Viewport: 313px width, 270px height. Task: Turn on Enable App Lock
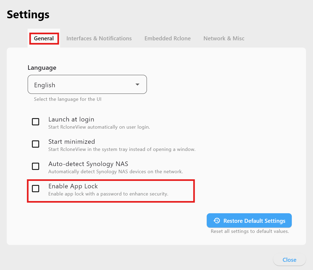pos(36,189)
